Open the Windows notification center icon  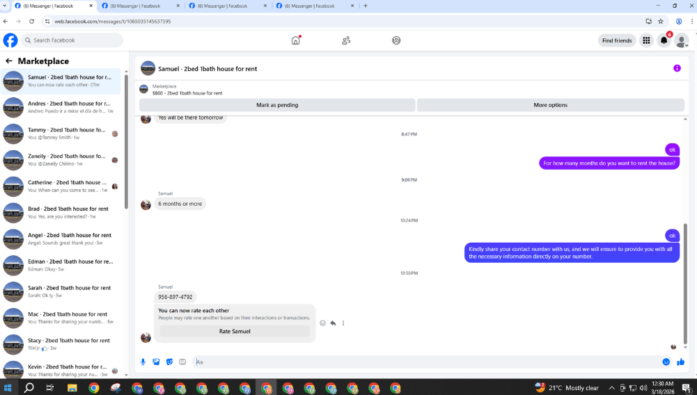pos(686,388)
